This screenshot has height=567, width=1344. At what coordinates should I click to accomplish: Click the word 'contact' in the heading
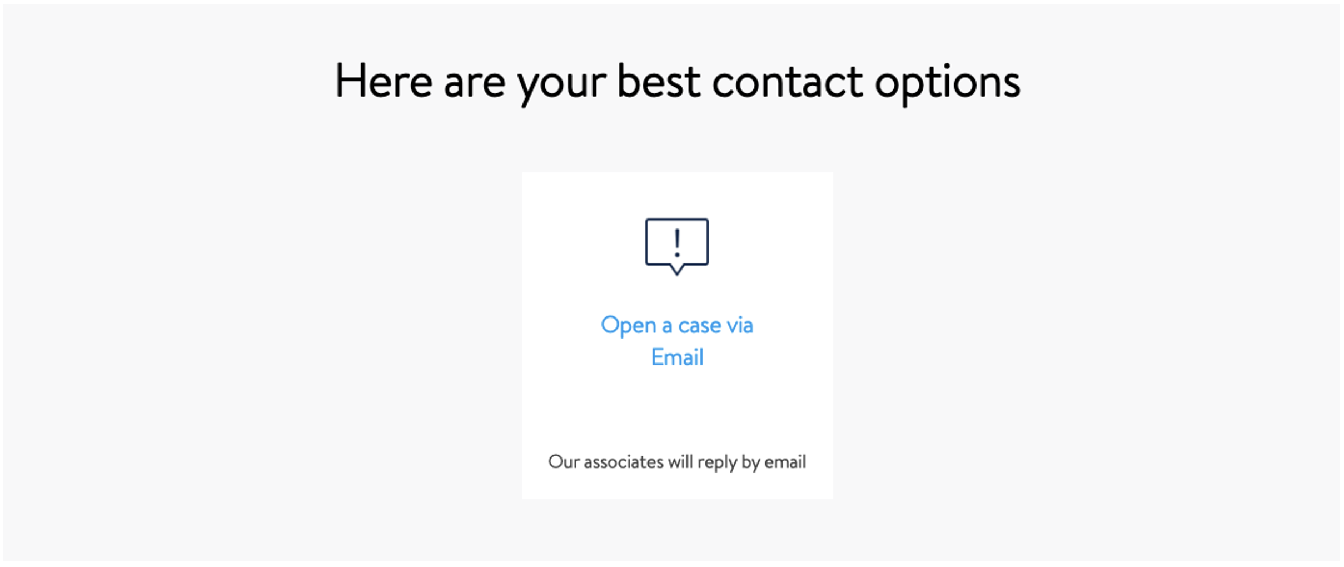pos(787,82)
